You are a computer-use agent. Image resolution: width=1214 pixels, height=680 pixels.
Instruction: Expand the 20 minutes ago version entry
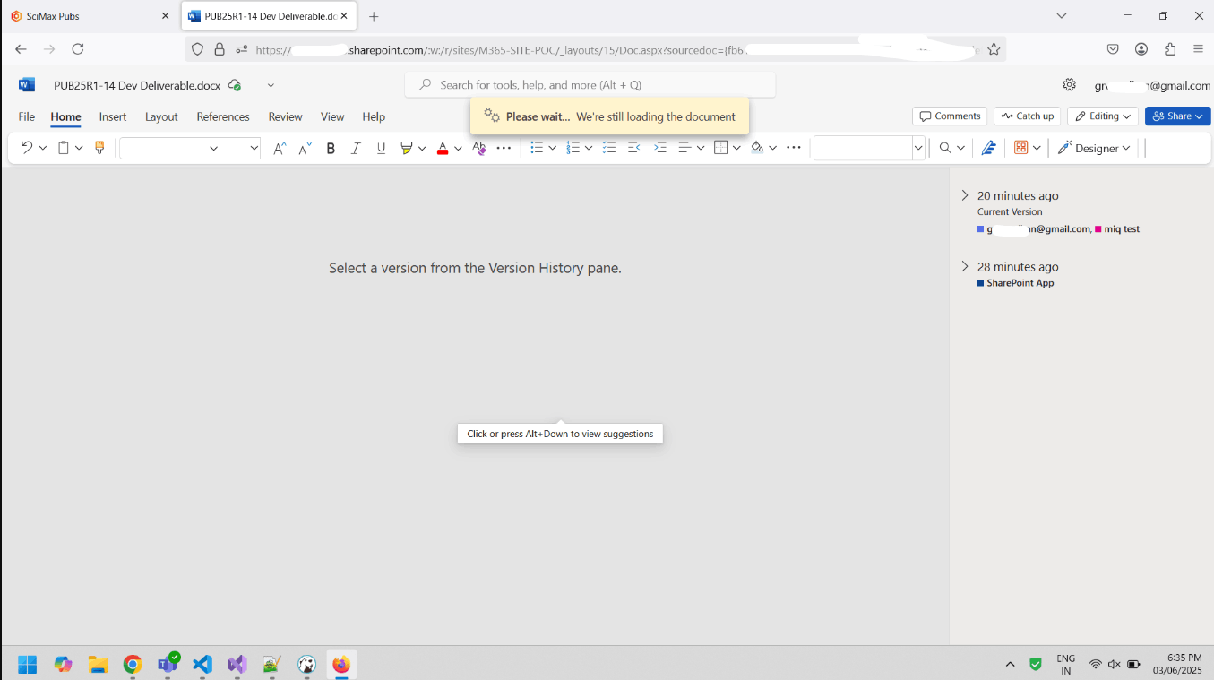point(964,195)
